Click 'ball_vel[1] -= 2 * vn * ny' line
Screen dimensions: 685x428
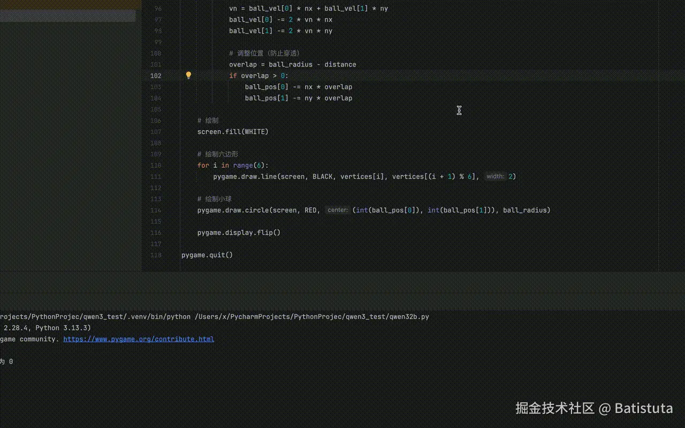(x=280, y=31)
